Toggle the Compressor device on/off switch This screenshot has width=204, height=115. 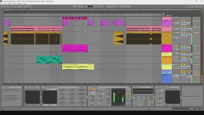[89, 87]
